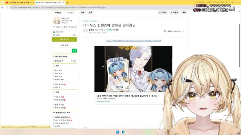Open 카페 채팅 from the sidebar
This screenshot has width=241, height=135.
64,45
